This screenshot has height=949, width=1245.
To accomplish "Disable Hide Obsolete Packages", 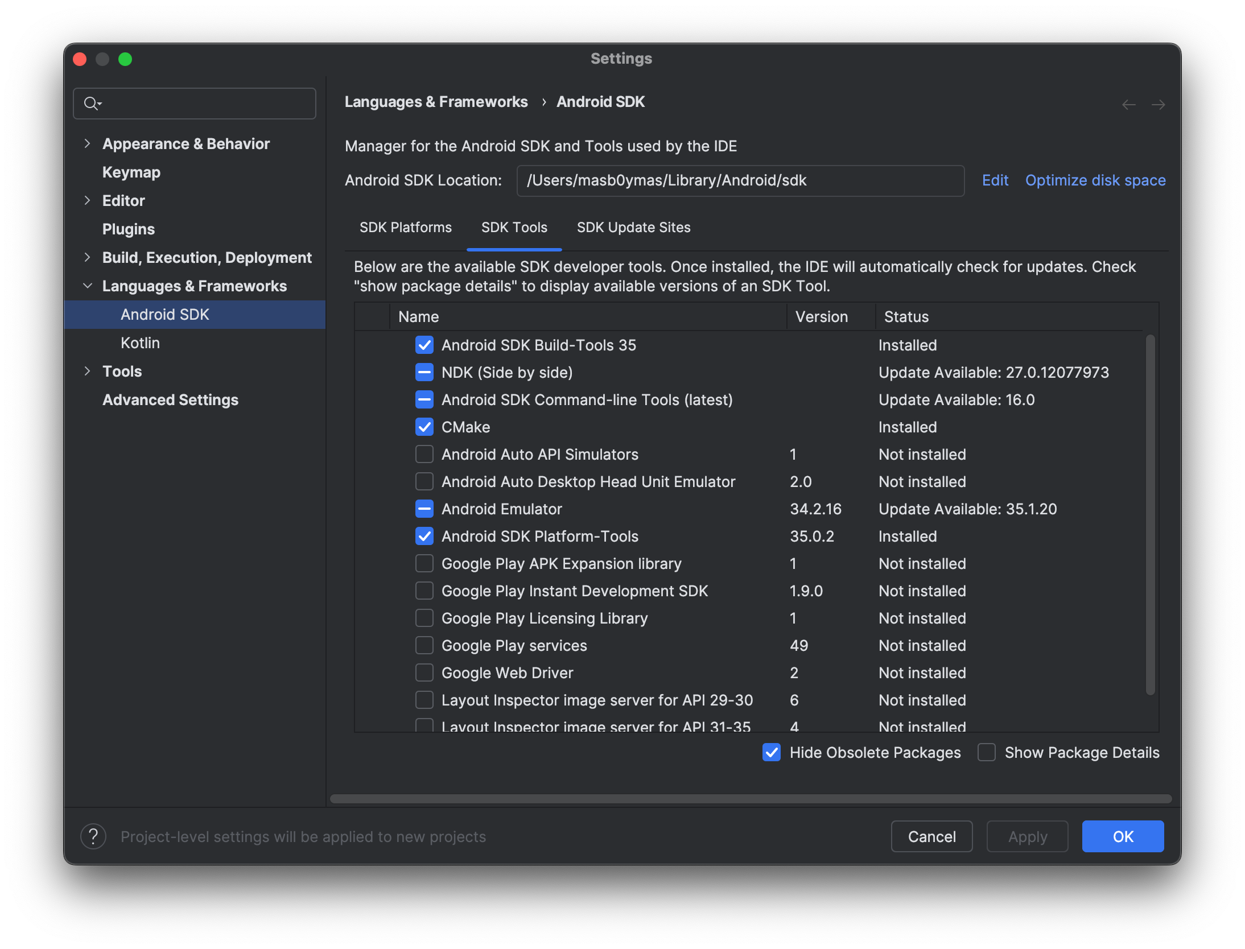I will click(x=772, y=753).
